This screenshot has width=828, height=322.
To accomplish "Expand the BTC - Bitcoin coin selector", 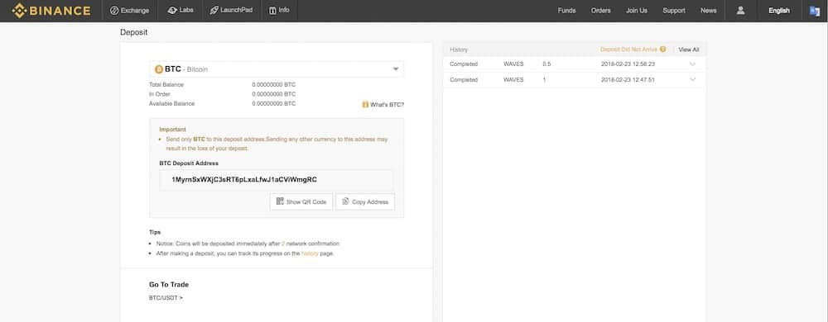I will click(277, 69).
